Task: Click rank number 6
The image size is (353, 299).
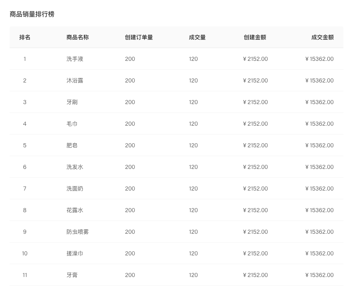Action: point(25,167)
